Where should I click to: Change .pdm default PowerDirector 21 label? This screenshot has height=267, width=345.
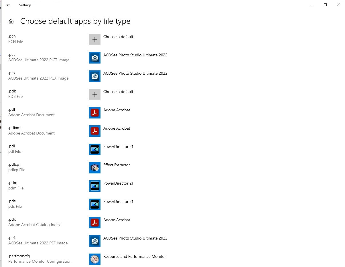(118, 183)
